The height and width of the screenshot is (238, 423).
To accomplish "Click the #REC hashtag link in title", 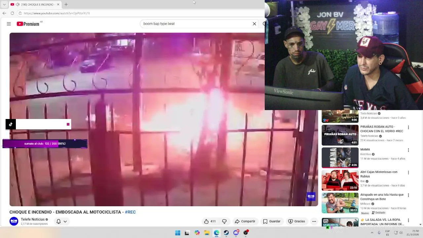I will [130, 212].
